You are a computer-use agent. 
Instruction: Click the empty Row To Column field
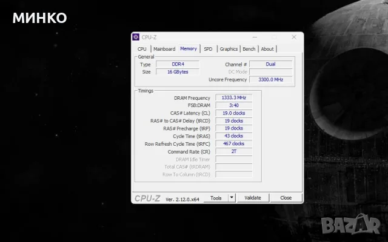click(x=234, y=175)
